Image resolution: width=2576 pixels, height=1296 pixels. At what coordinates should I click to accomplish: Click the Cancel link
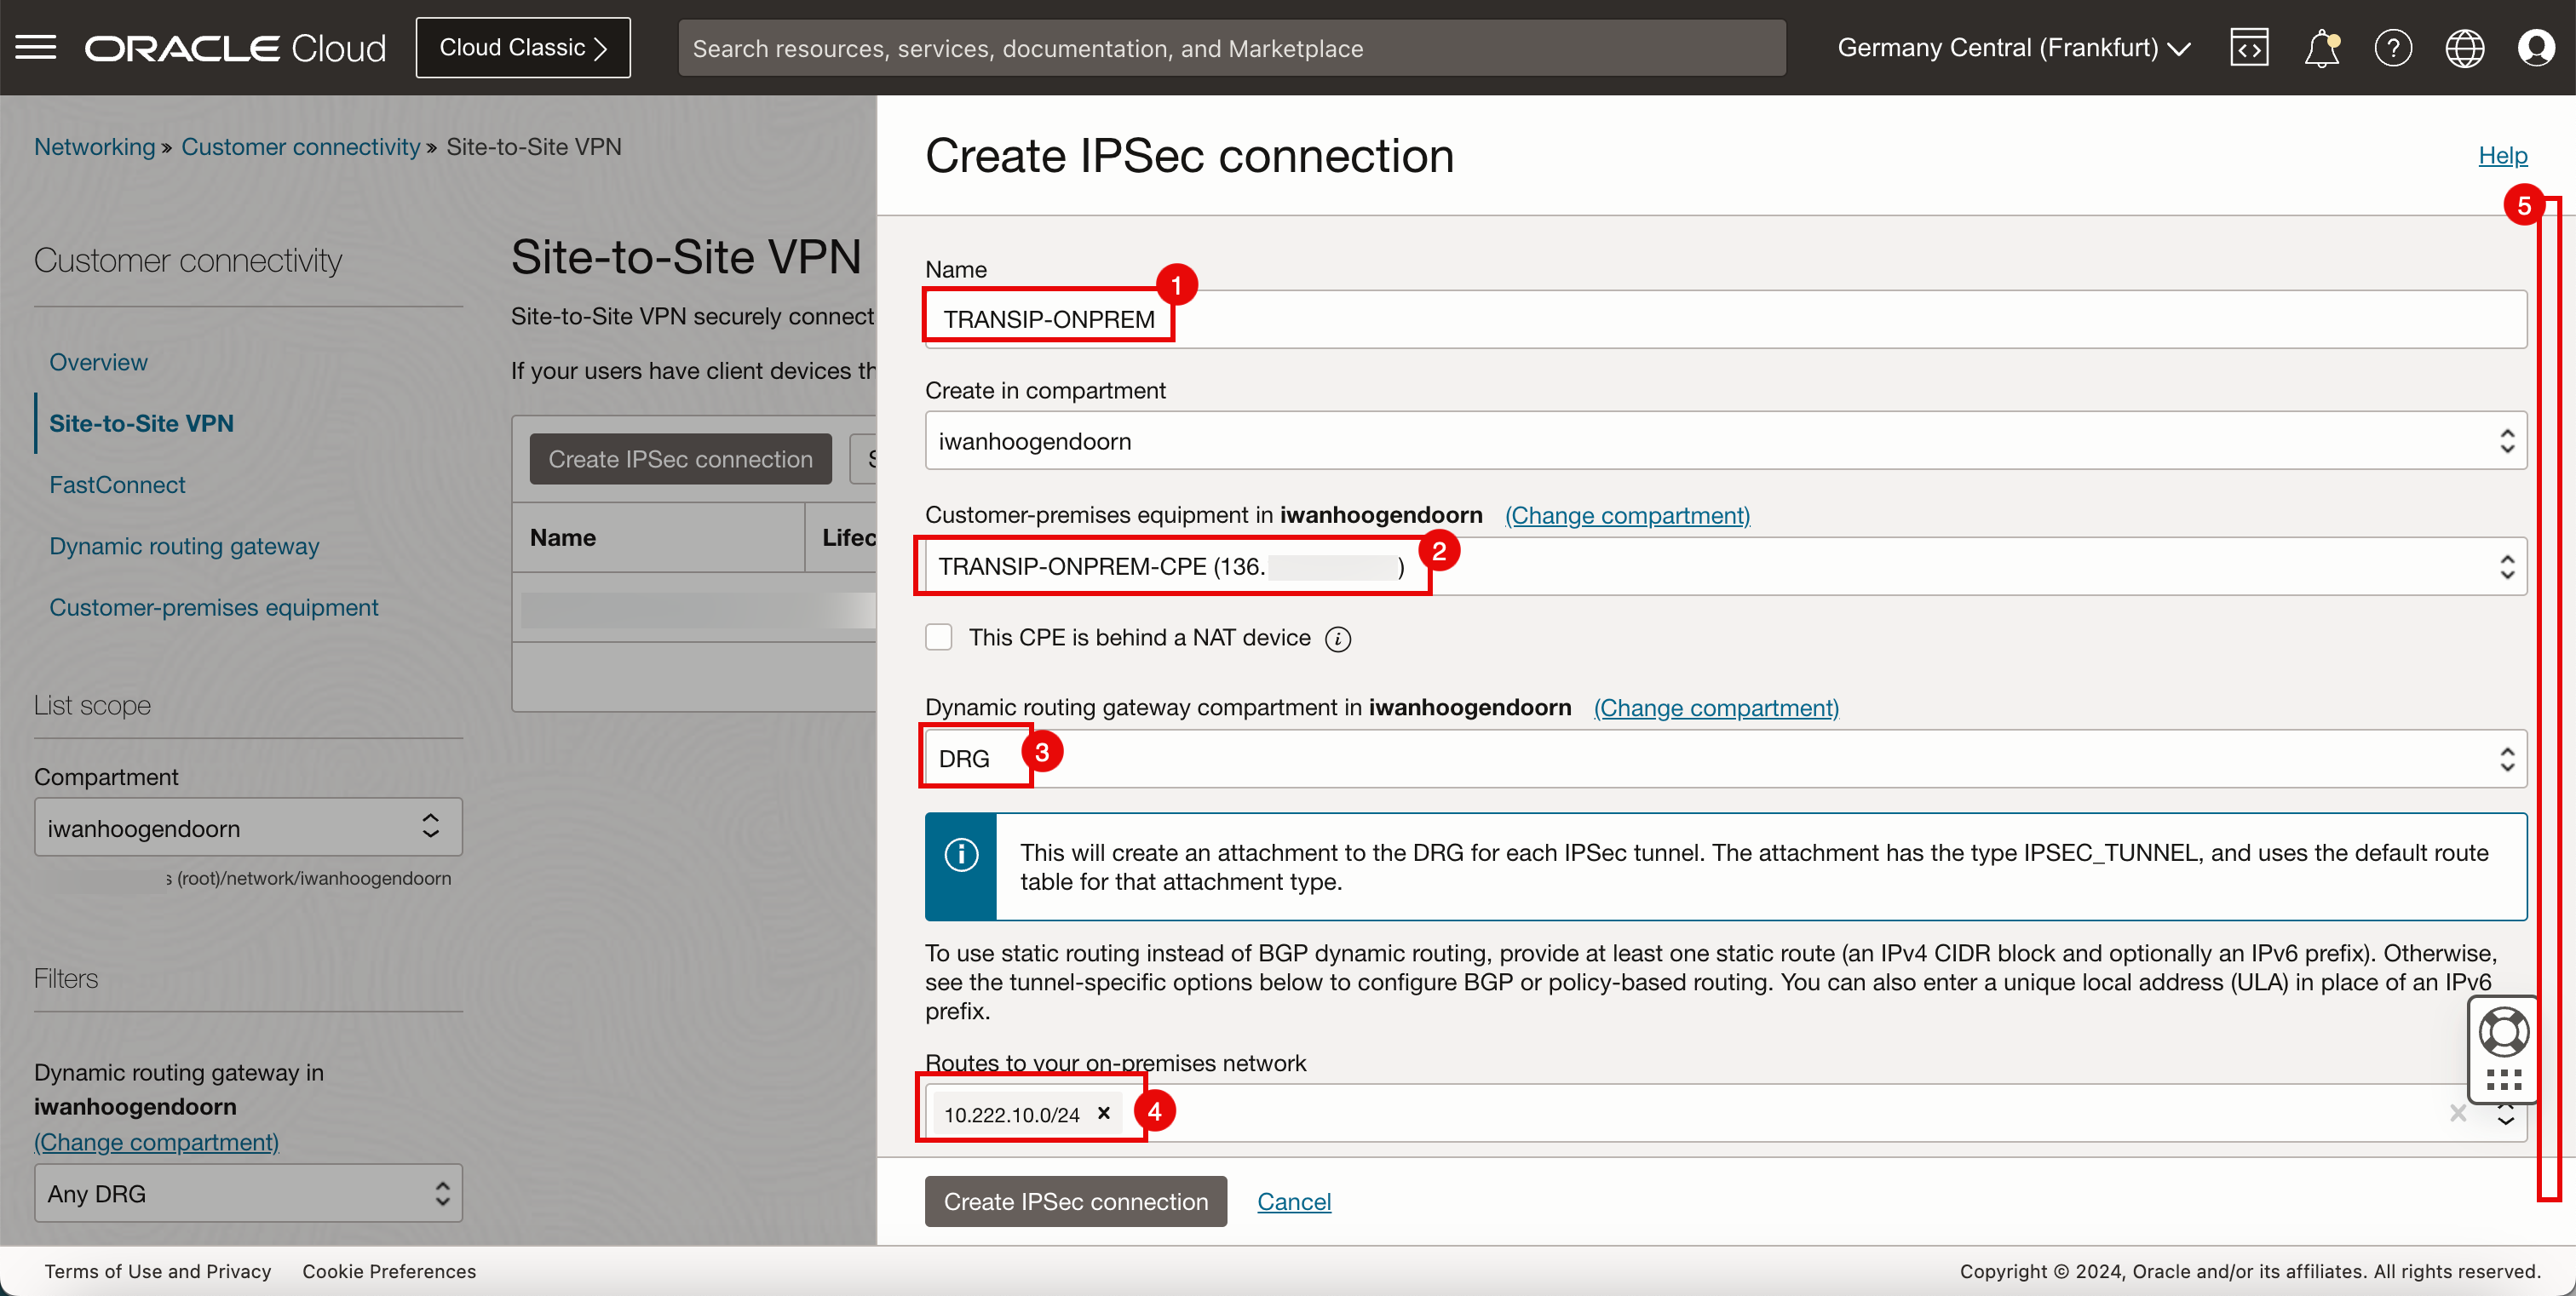coord(1293,1201)
